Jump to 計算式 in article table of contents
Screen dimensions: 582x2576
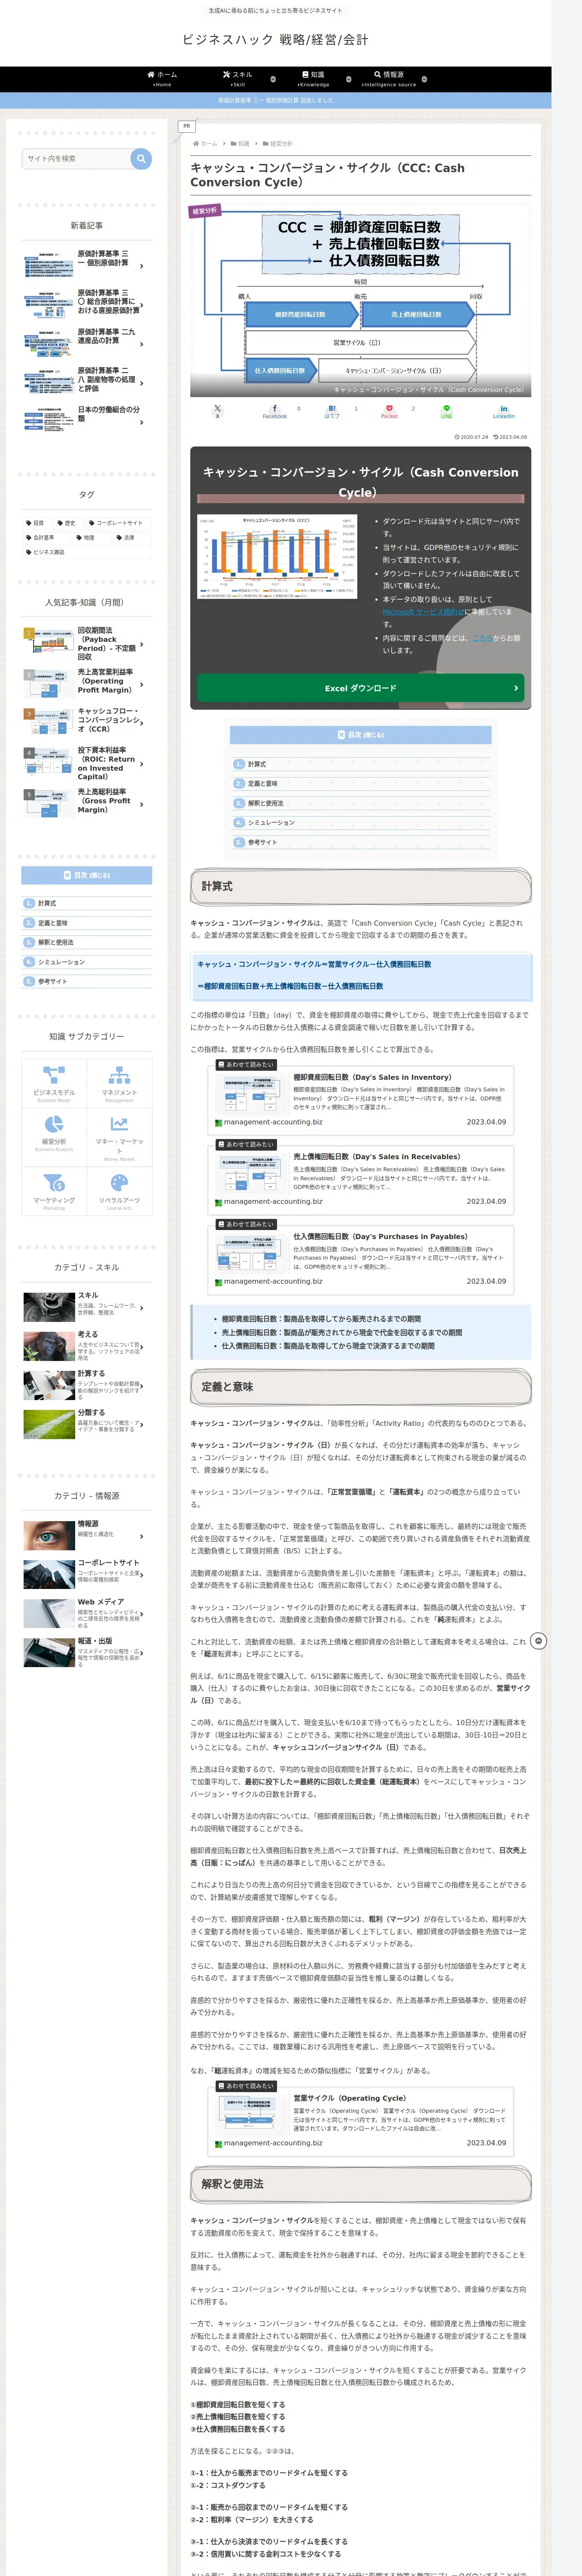tap(257, 764)
